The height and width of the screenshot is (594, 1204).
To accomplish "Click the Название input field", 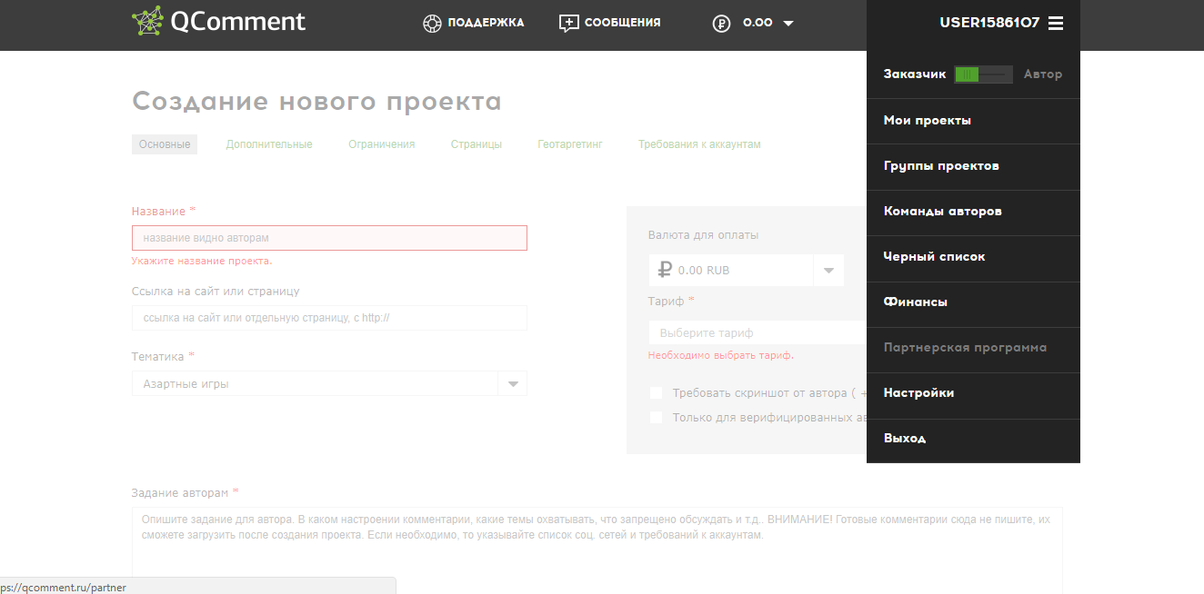I will (329, 237).
